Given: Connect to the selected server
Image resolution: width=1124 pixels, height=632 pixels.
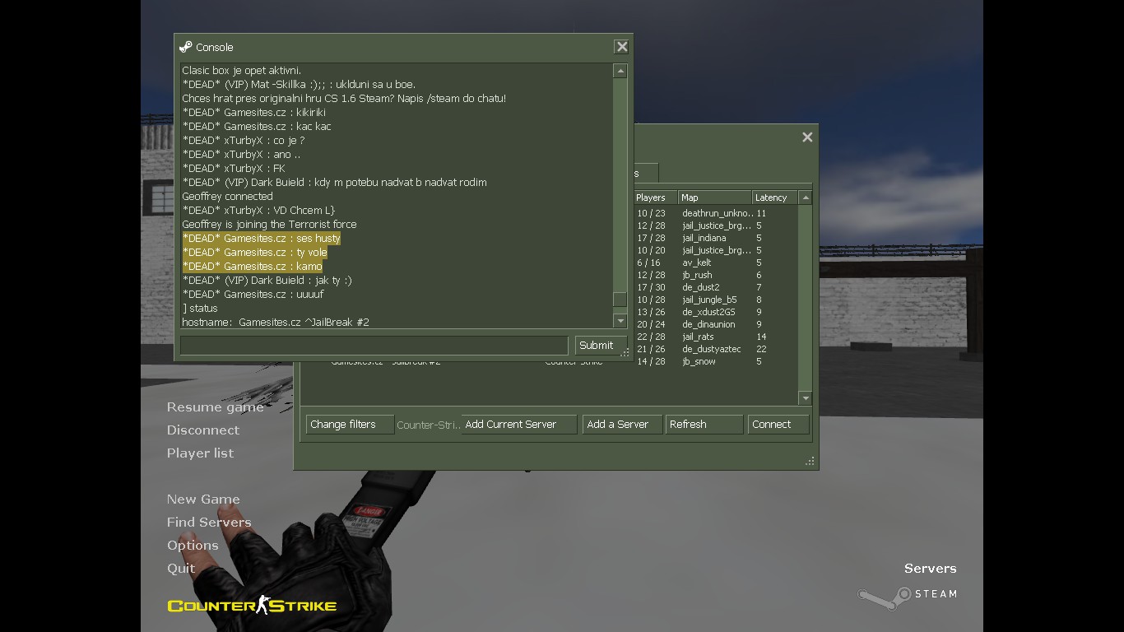Looking at the screenshot, I should [778, 425].
